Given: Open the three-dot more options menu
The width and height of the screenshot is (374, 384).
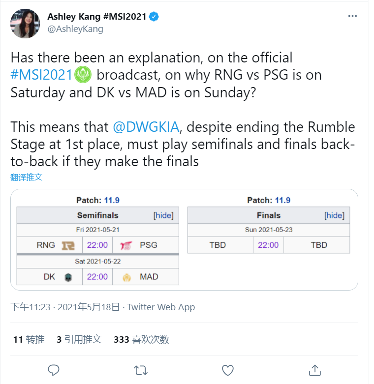Looking at the screenshot, I should pyautogui.click(x=352, y=16).
